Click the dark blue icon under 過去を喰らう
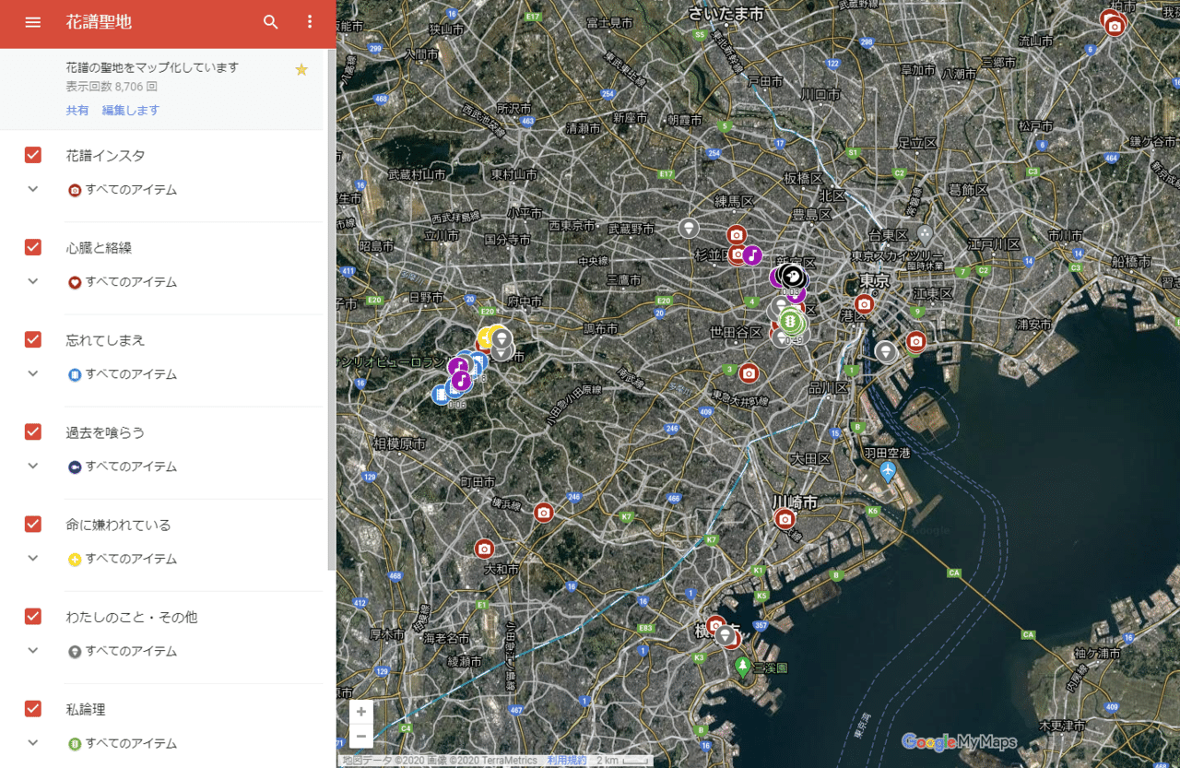 point(75,467)
